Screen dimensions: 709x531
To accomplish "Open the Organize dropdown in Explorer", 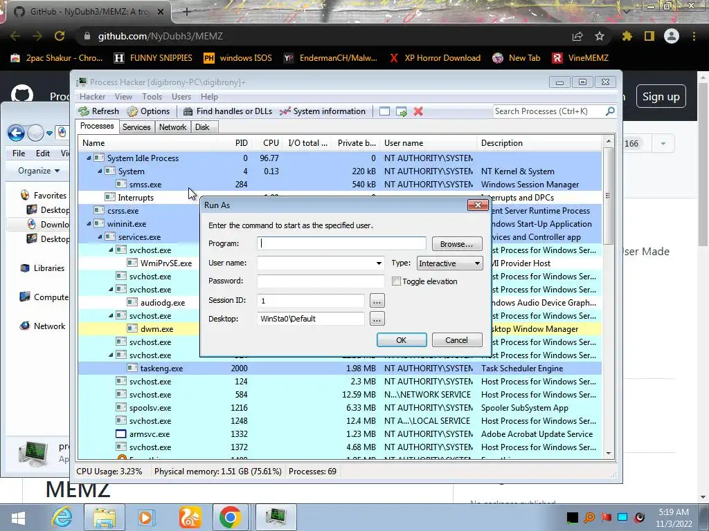I will click(39, 171).
